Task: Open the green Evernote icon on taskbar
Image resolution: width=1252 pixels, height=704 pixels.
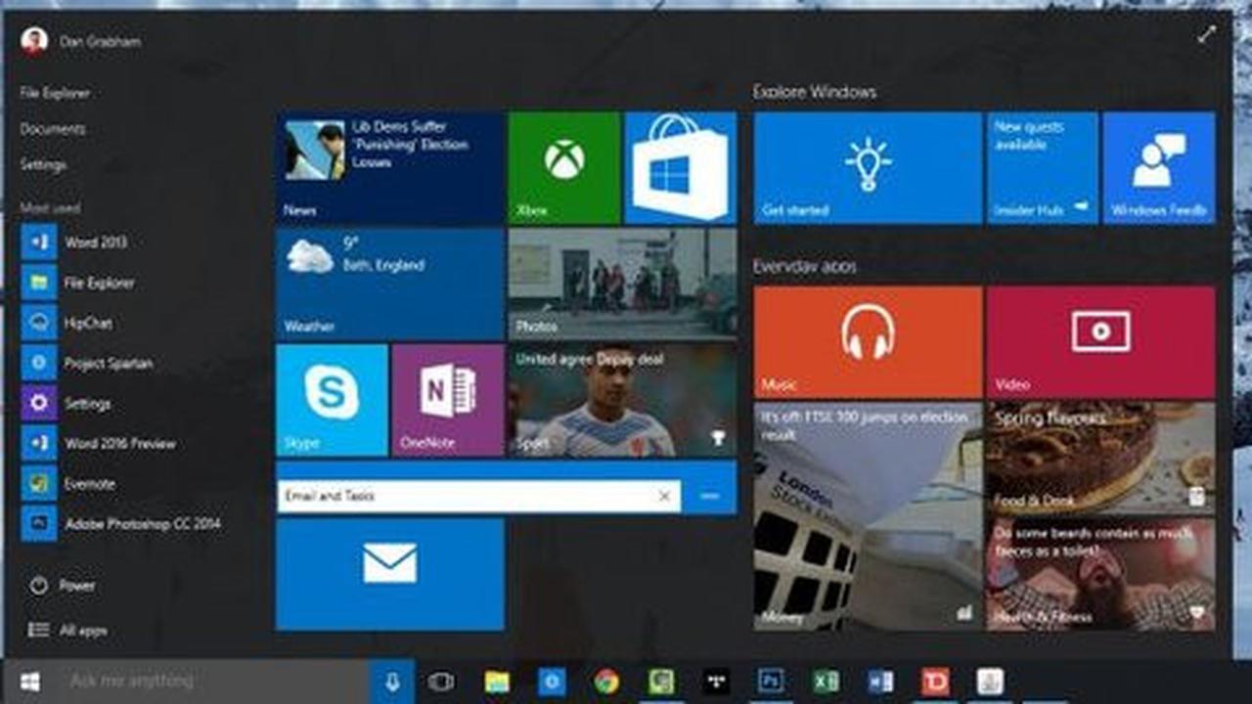Action: tap(661, 682)
